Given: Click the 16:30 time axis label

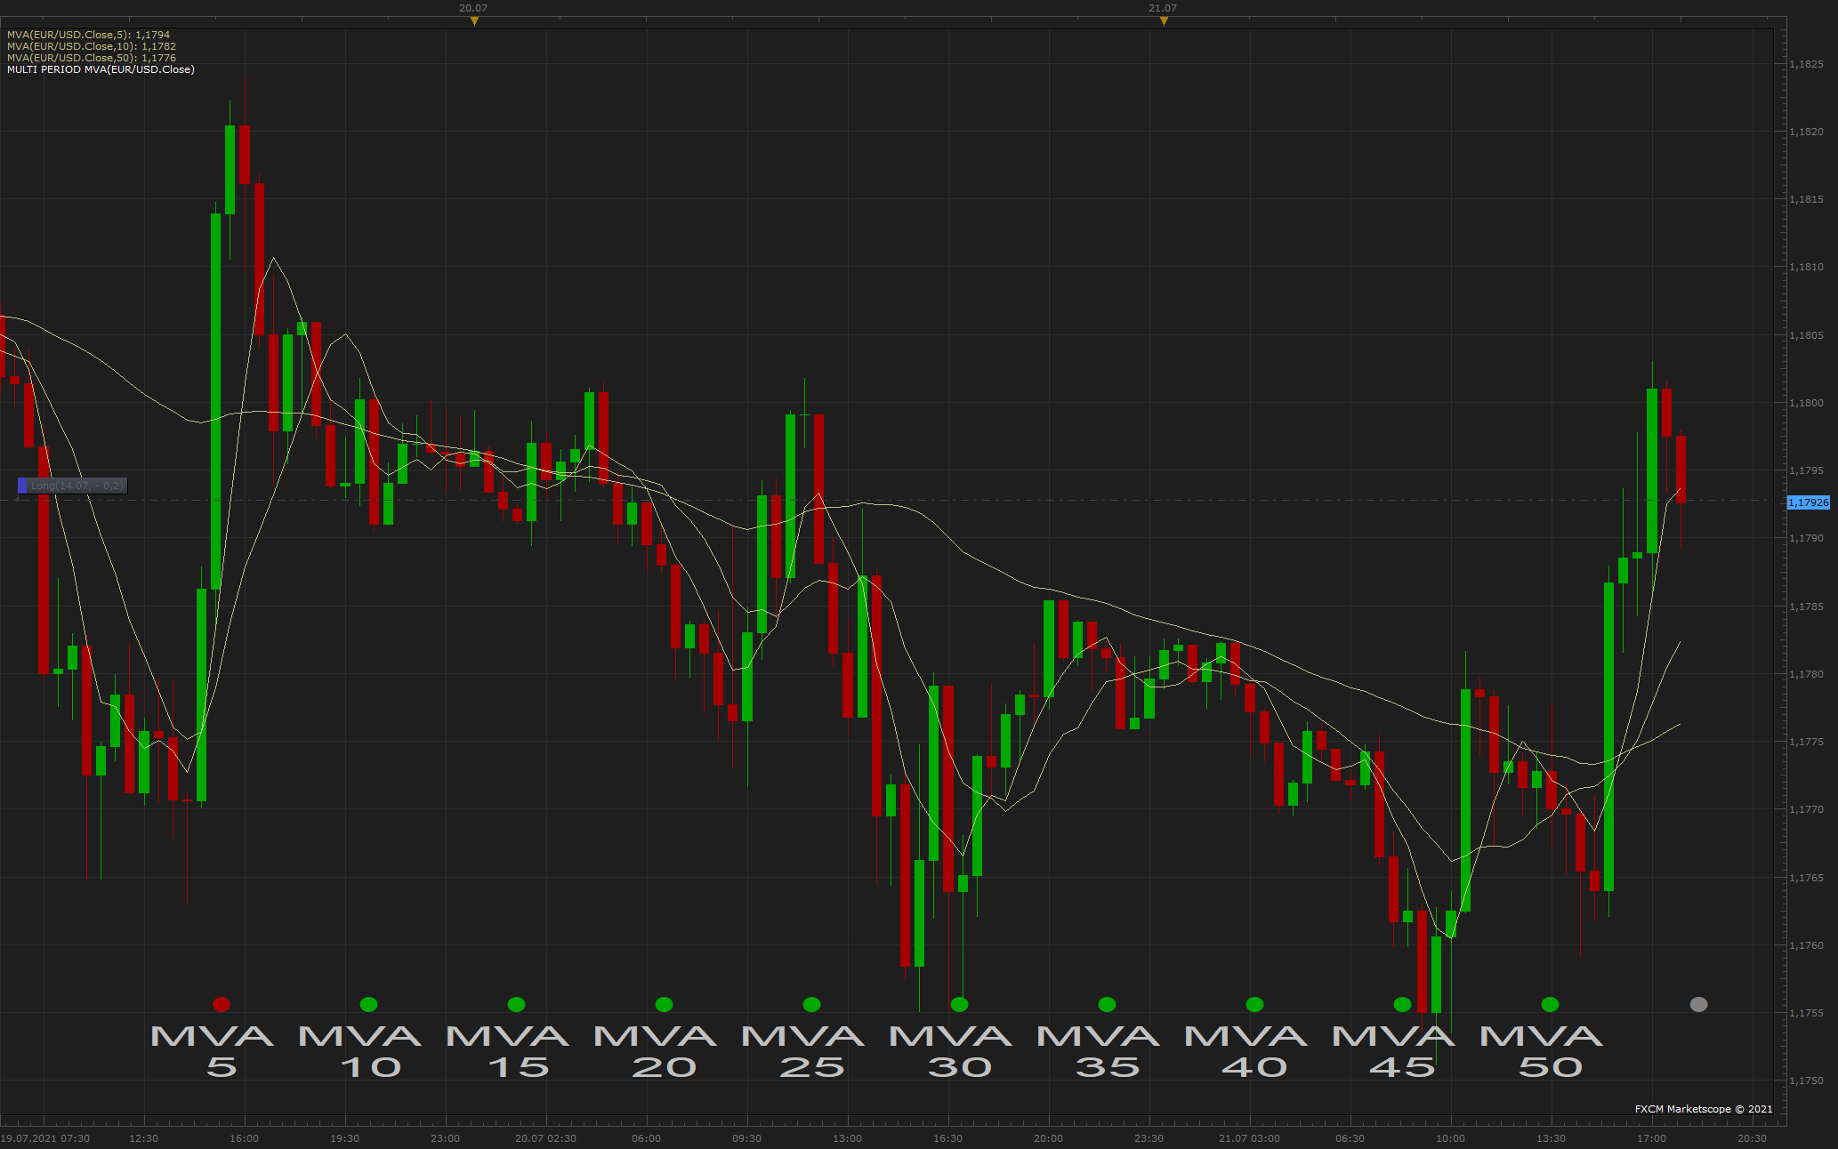Looking at the screenshot, I should (x=947, y=1138).
